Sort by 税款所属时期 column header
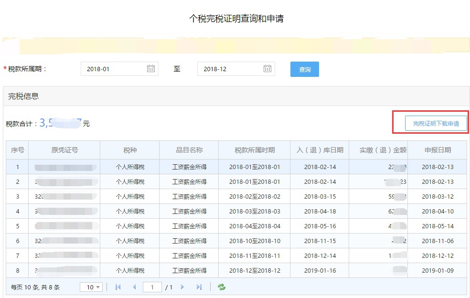470x298 pixels. [x=255, y=150]
